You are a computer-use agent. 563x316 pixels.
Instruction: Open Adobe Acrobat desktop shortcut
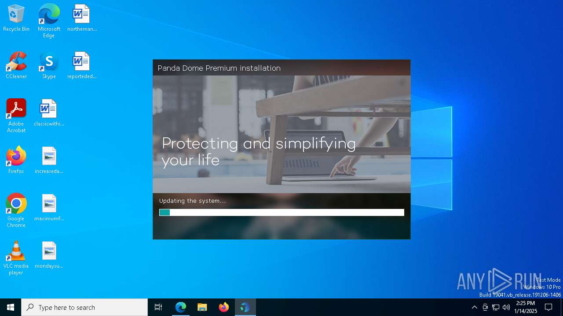pos(16,116)
